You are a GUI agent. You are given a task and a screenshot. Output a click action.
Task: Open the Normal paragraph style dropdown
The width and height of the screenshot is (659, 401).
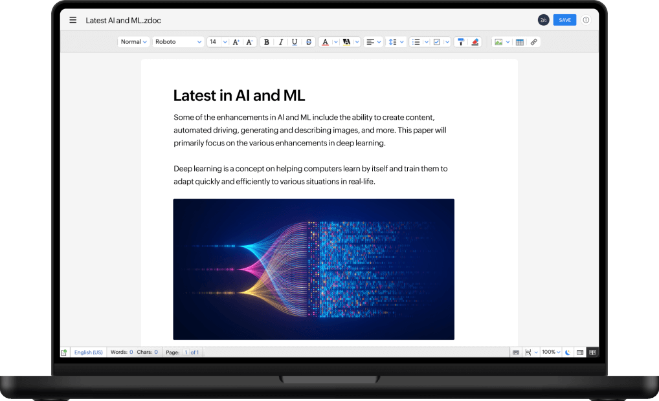[134, 42]
